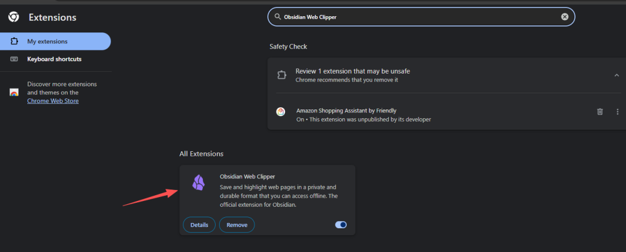
Task: Click the Chrome logo icon
Action: (x=14, y=17)
